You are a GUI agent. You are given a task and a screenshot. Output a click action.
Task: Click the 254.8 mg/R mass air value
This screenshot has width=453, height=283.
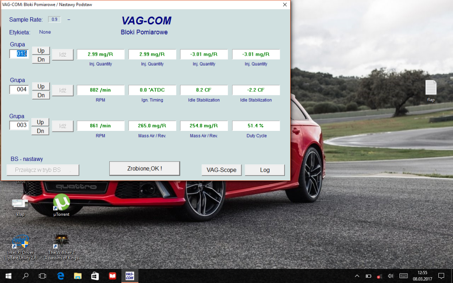pos(203,126)
